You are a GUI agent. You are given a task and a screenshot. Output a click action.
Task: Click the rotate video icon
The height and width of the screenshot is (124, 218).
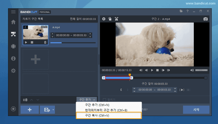tap(110, 19)
